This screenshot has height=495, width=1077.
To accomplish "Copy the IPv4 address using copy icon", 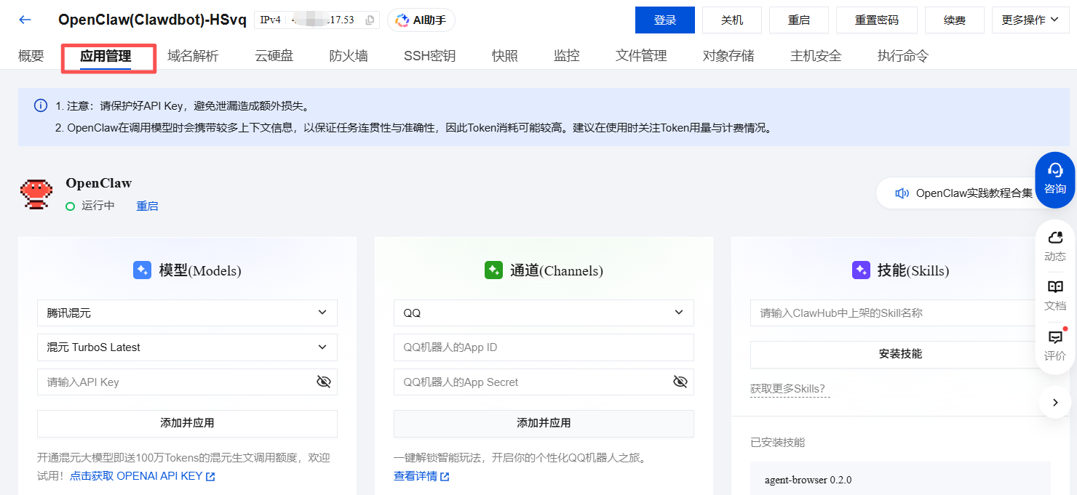I will tap(370, 20).
